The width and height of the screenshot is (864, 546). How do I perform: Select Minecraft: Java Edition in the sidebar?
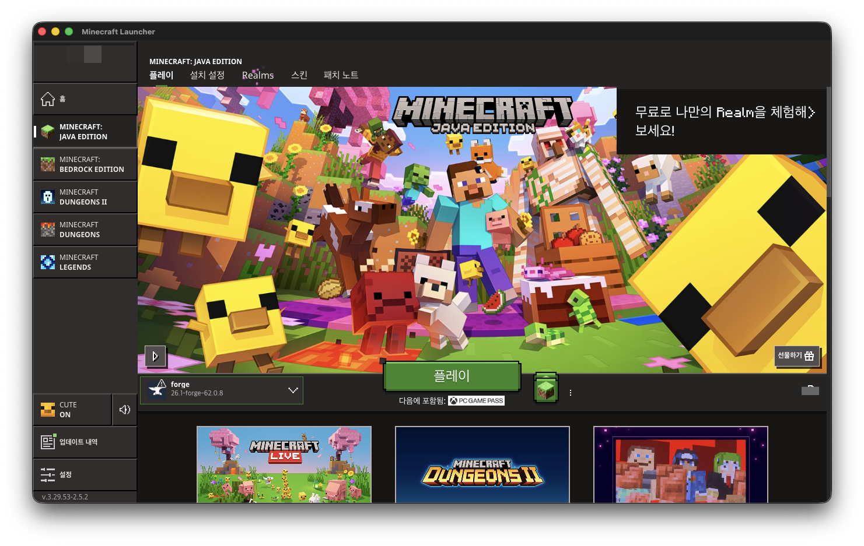pos(85,132)
